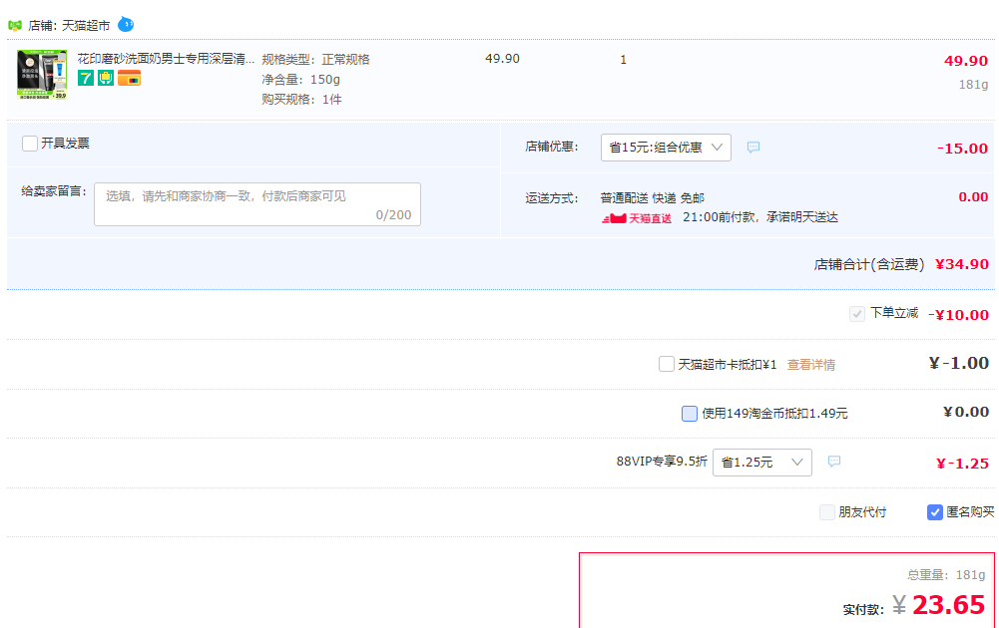This screenshot has height=628, width=999.
Task: Click the 实付款 total 23.65
Action: 948,604
